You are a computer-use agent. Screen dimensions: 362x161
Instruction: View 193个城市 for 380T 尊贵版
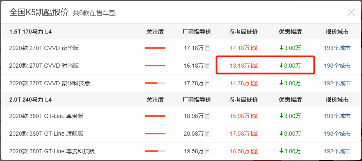337,116
